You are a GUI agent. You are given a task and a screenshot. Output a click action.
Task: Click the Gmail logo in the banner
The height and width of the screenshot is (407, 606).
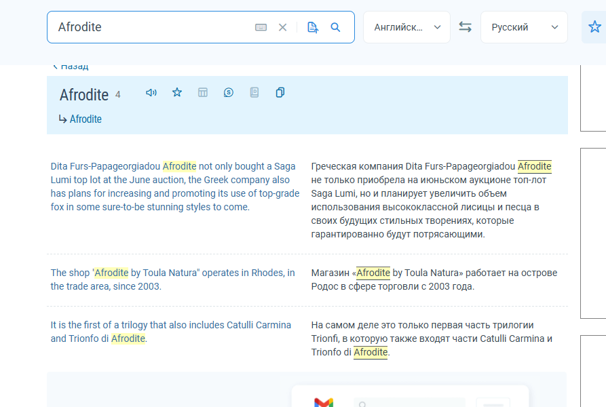point(324,402)
